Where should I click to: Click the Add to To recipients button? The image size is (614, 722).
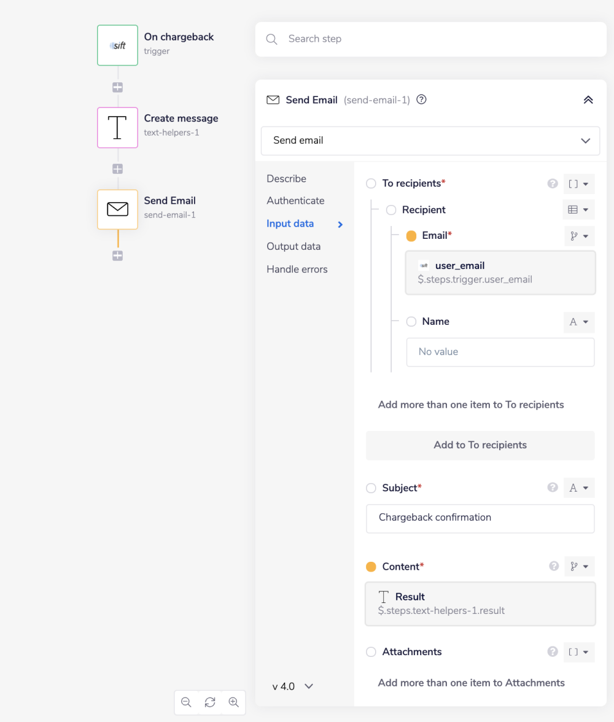480,445
